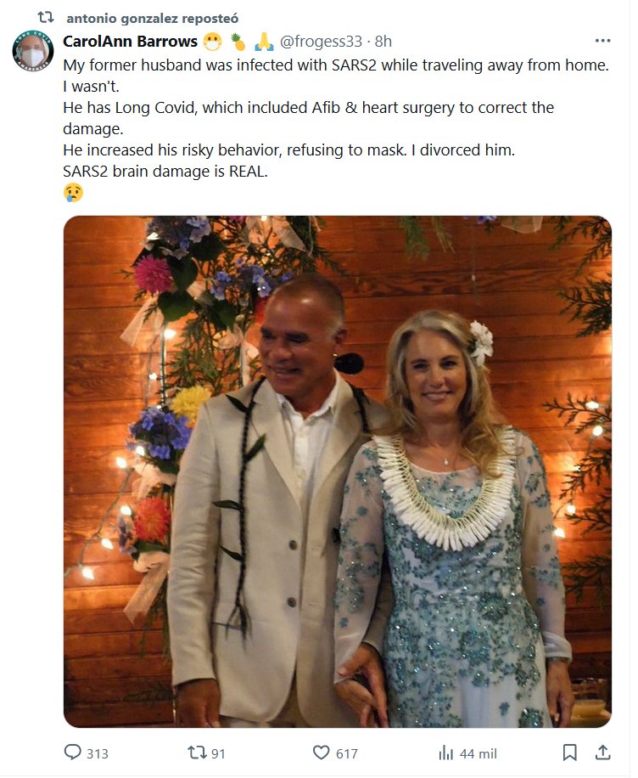Click the 313 replies count
The width and height of the screenshot is (638, 778).
point(97,753)
